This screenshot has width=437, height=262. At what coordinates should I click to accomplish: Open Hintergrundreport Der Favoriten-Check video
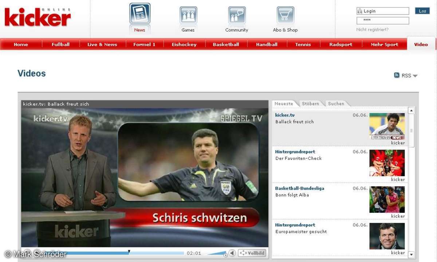339,165
